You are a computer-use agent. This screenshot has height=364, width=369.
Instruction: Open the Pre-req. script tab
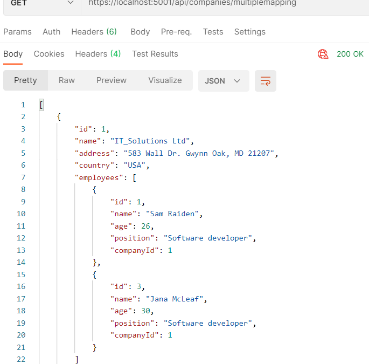point(176,32)
